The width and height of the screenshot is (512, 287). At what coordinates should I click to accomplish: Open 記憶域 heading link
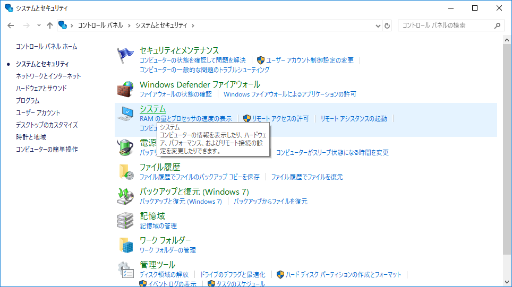point(152,216)
